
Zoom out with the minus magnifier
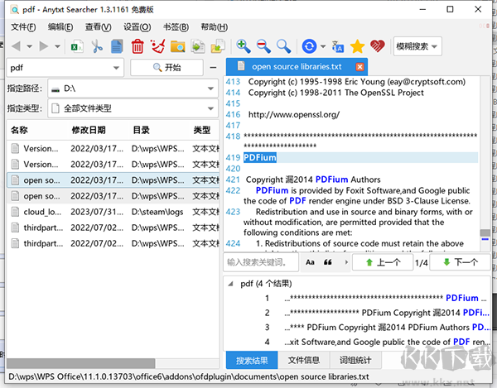(263, 46)
